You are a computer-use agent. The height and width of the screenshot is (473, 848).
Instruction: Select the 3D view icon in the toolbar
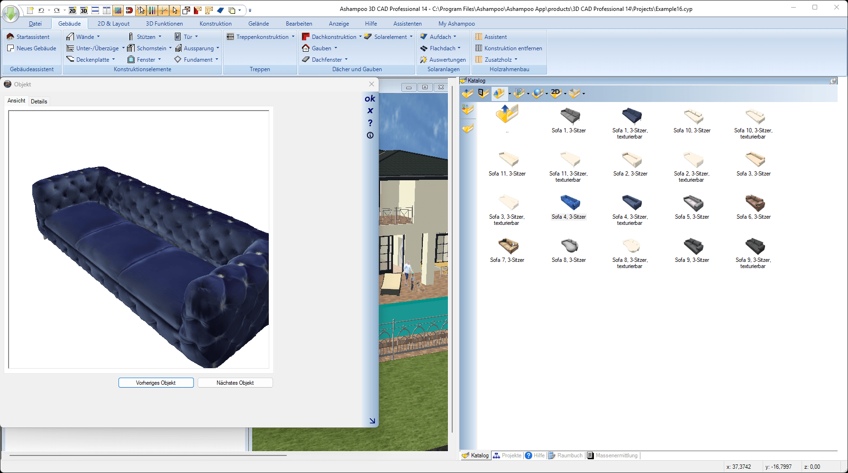coord(84,10)
